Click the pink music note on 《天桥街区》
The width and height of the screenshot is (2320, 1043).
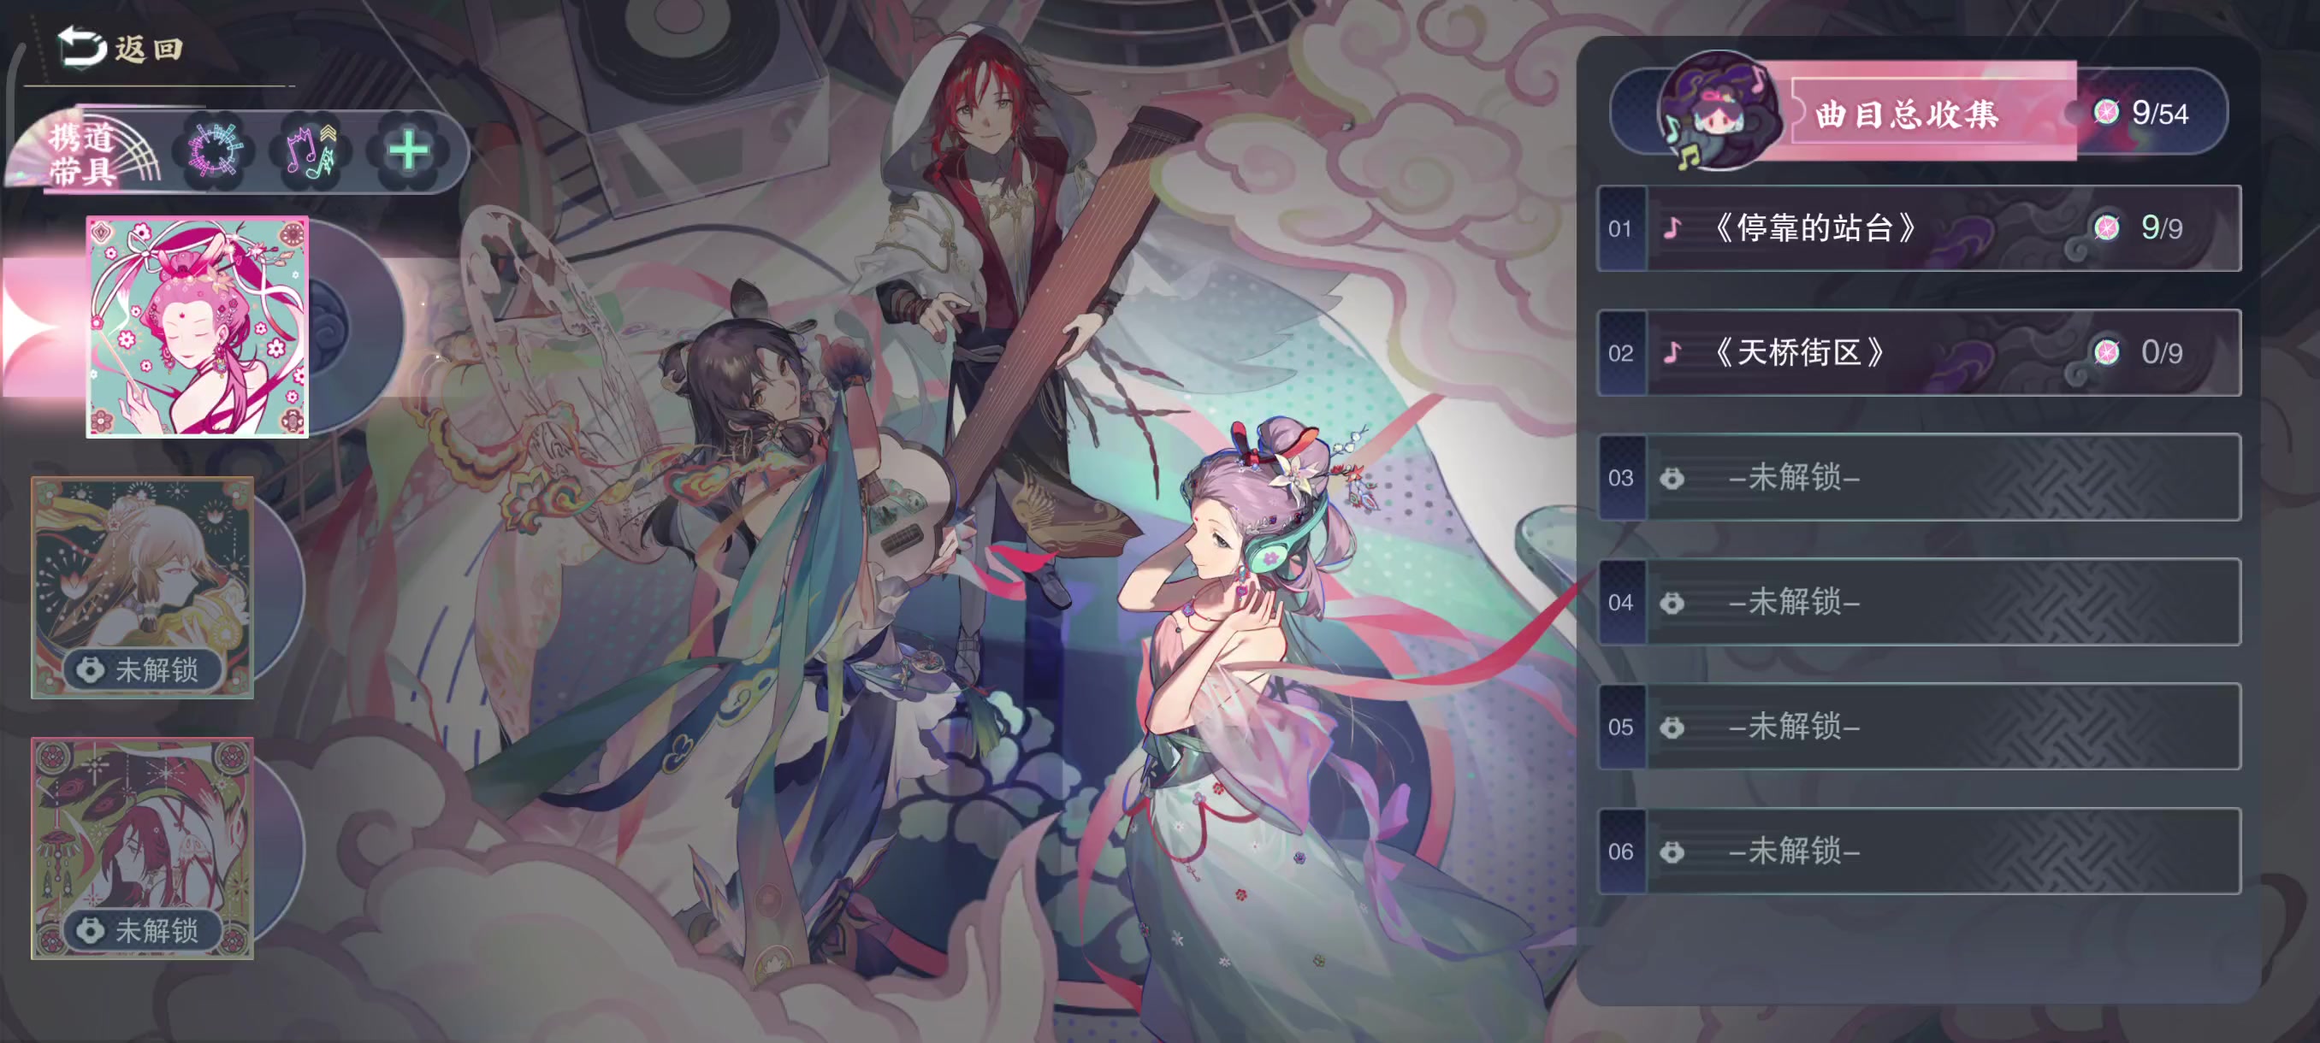click(x=1672, y=353)
